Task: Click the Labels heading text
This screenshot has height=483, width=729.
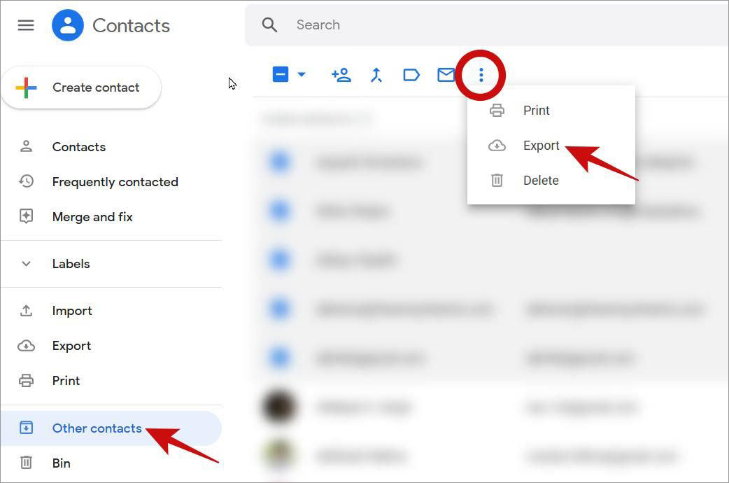Action: (71, 264)
